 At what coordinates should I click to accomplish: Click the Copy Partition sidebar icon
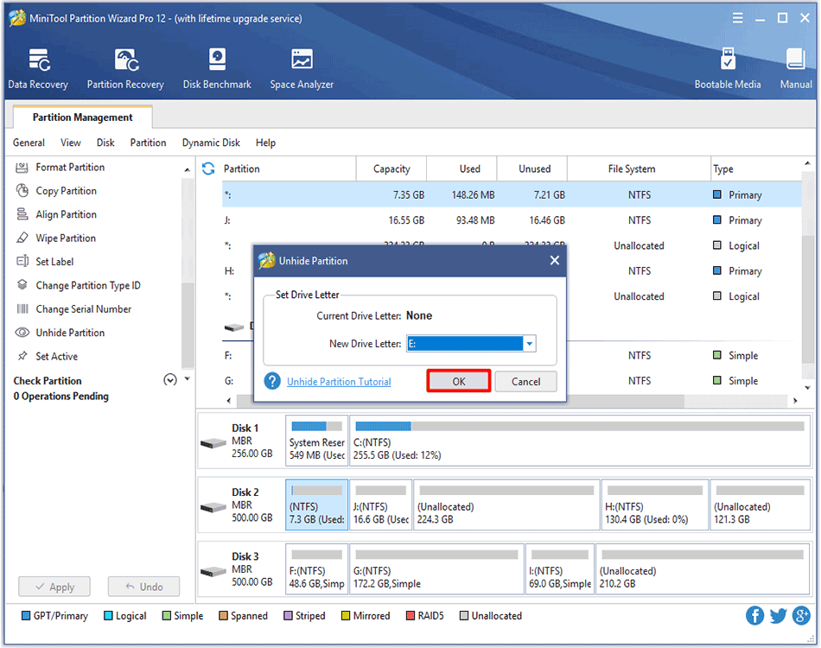[x=22, y=191]
